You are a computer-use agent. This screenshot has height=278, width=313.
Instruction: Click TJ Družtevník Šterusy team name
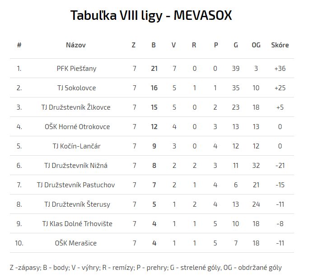tap(76, 204)
